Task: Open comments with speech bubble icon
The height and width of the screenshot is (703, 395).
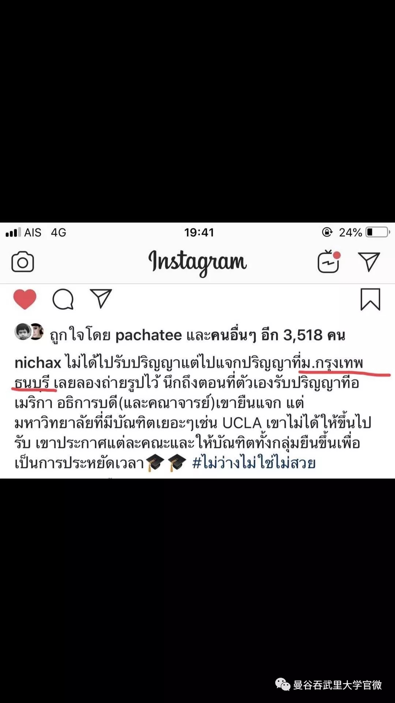Action: tap(63, 299)
